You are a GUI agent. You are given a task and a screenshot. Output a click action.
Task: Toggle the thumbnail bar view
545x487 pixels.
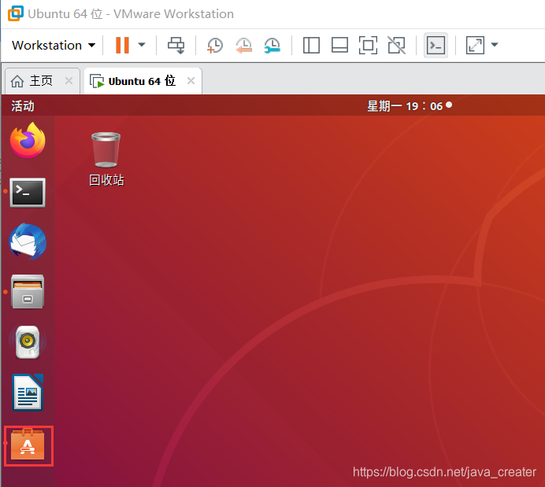tap(339, 45)
